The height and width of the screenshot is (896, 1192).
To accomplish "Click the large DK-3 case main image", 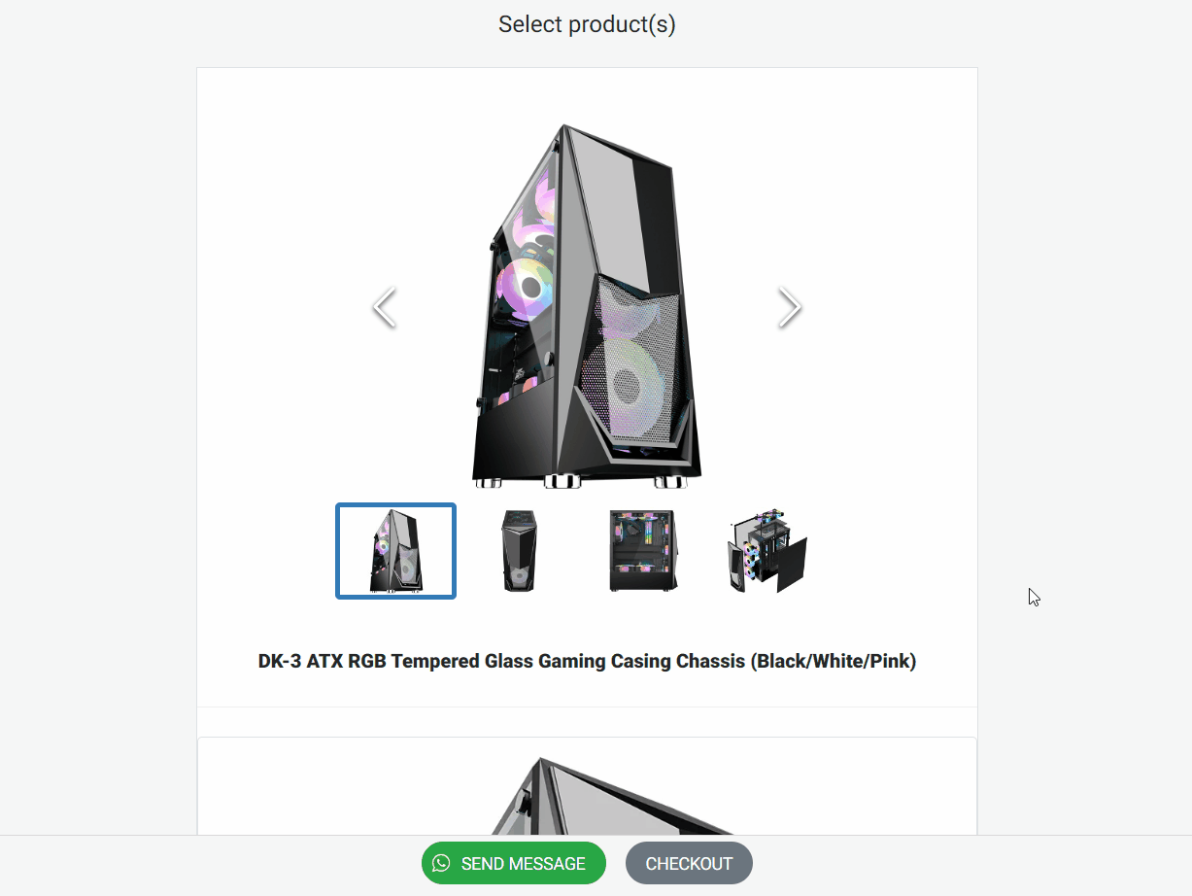I will (x=587, y=306).
